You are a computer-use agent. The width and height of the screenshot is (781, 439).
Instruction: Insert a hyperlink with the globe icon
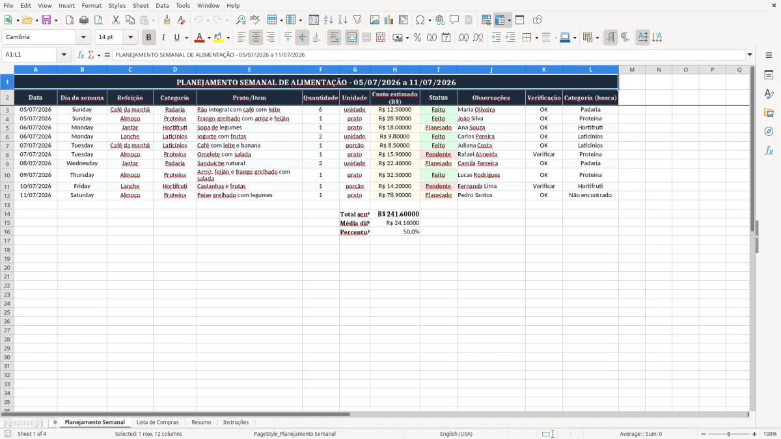click(440, 20)
